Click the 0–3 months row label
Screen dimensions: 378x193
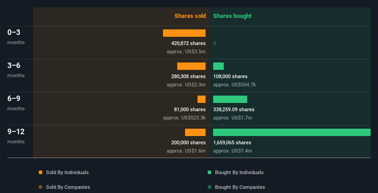(x=16, y=37)
